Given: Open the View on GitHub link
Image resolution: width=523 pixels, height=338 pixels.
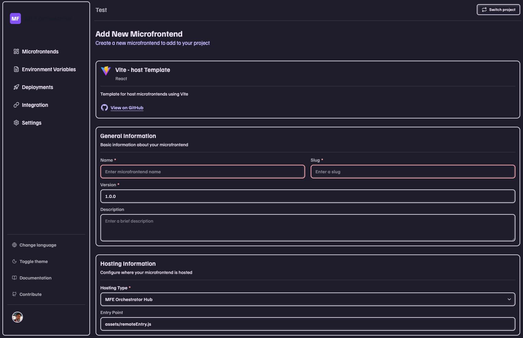Looking at the screenshot, I should (x=127, y=108).
